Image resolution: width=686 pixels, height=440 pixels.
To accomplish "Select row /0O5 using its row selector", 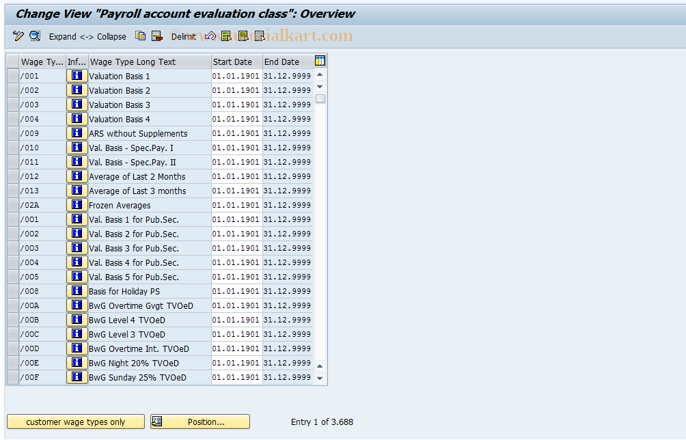I will 13,277.
